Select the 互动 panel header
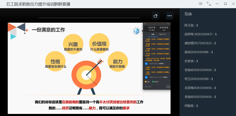Viewport: 236px width, 116px height. point(188,14)
